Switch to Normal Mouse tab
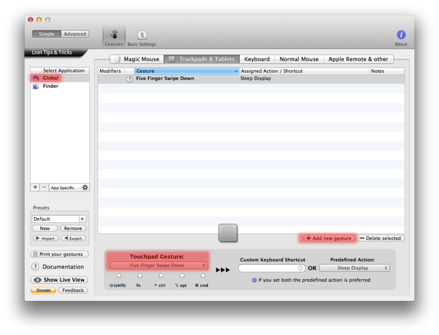Viewport: 439px width, 335px height. 299,59
